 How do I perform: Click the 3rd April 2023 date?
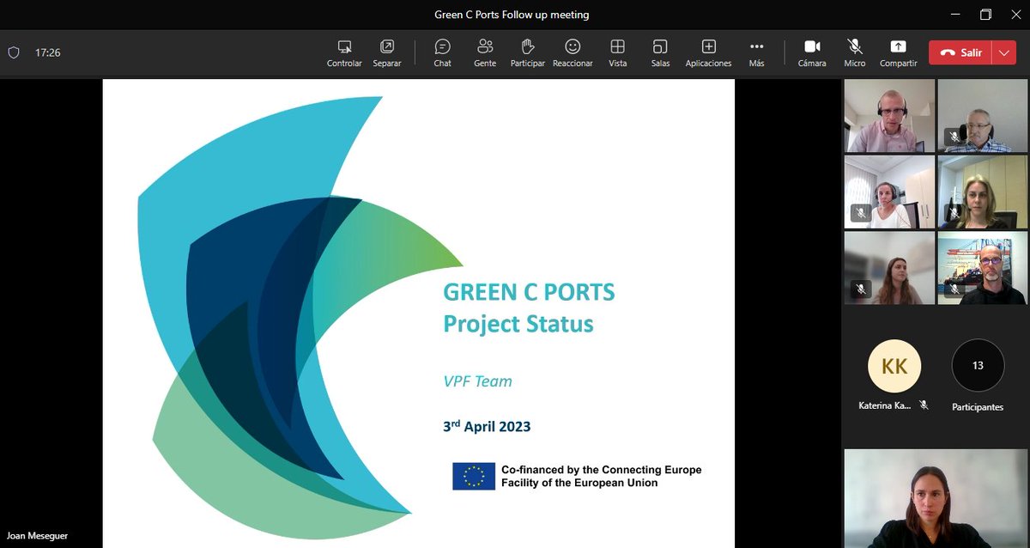point(487,425)
